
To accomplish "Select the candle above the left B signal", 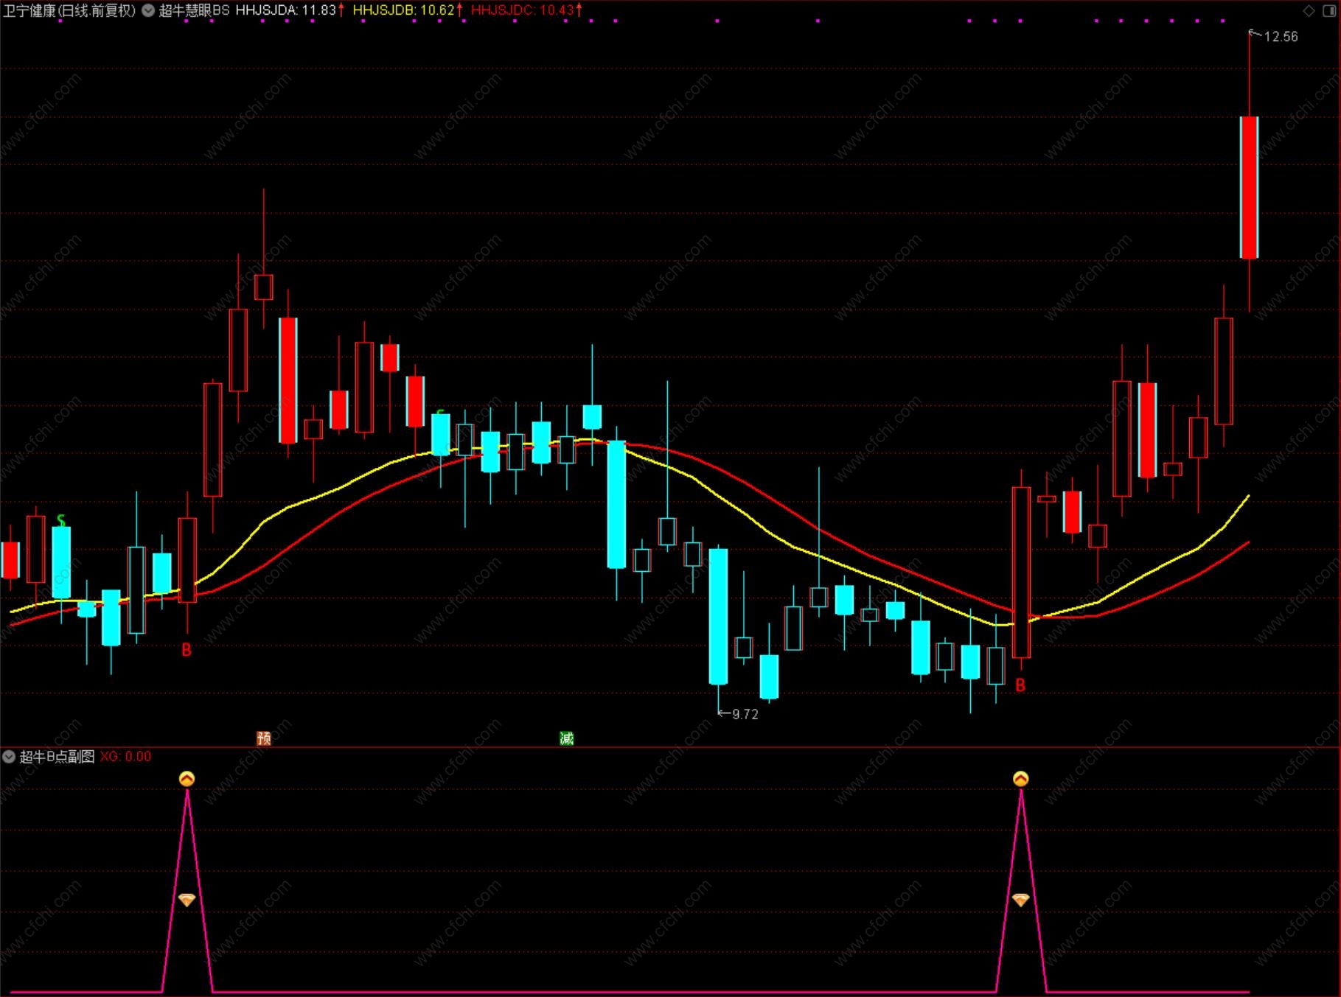I will (x=187, y=560).
